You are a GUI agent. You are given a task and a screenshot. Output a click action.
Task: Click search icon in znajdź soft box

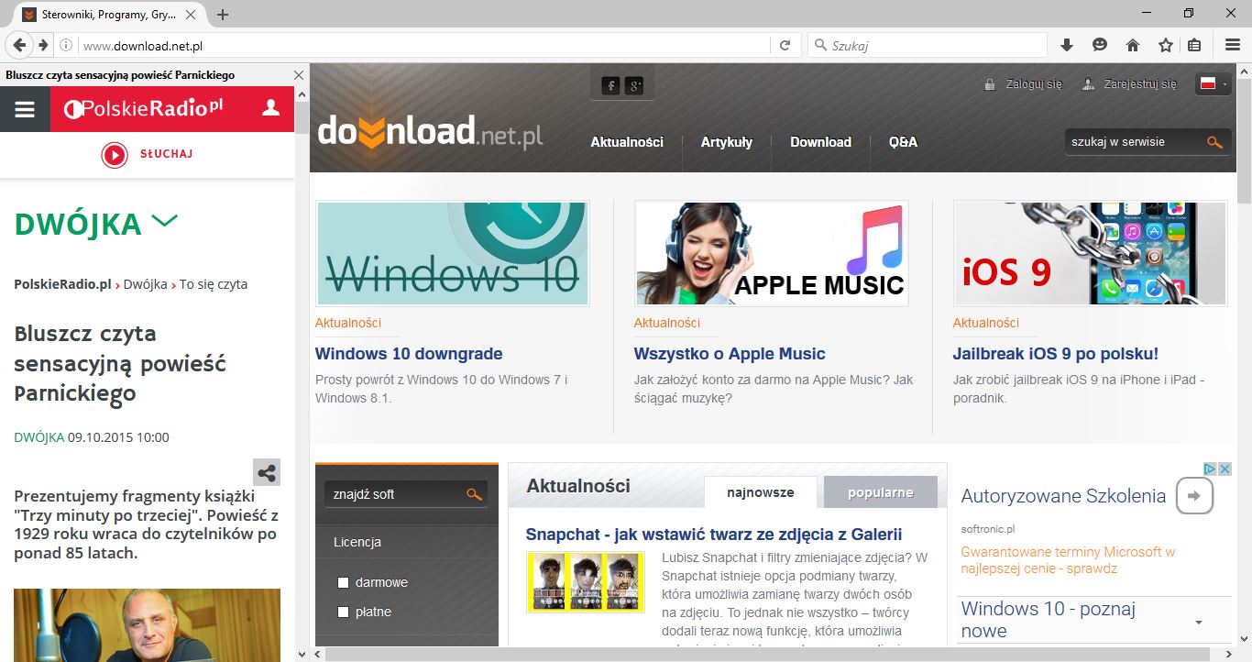[x=474, y=494]
